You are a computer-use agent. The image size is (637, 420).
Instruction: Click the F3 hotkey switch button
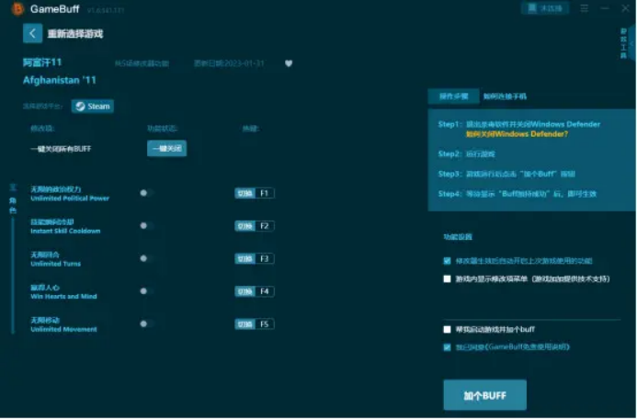pyautogui.click(x=255, y=259)
